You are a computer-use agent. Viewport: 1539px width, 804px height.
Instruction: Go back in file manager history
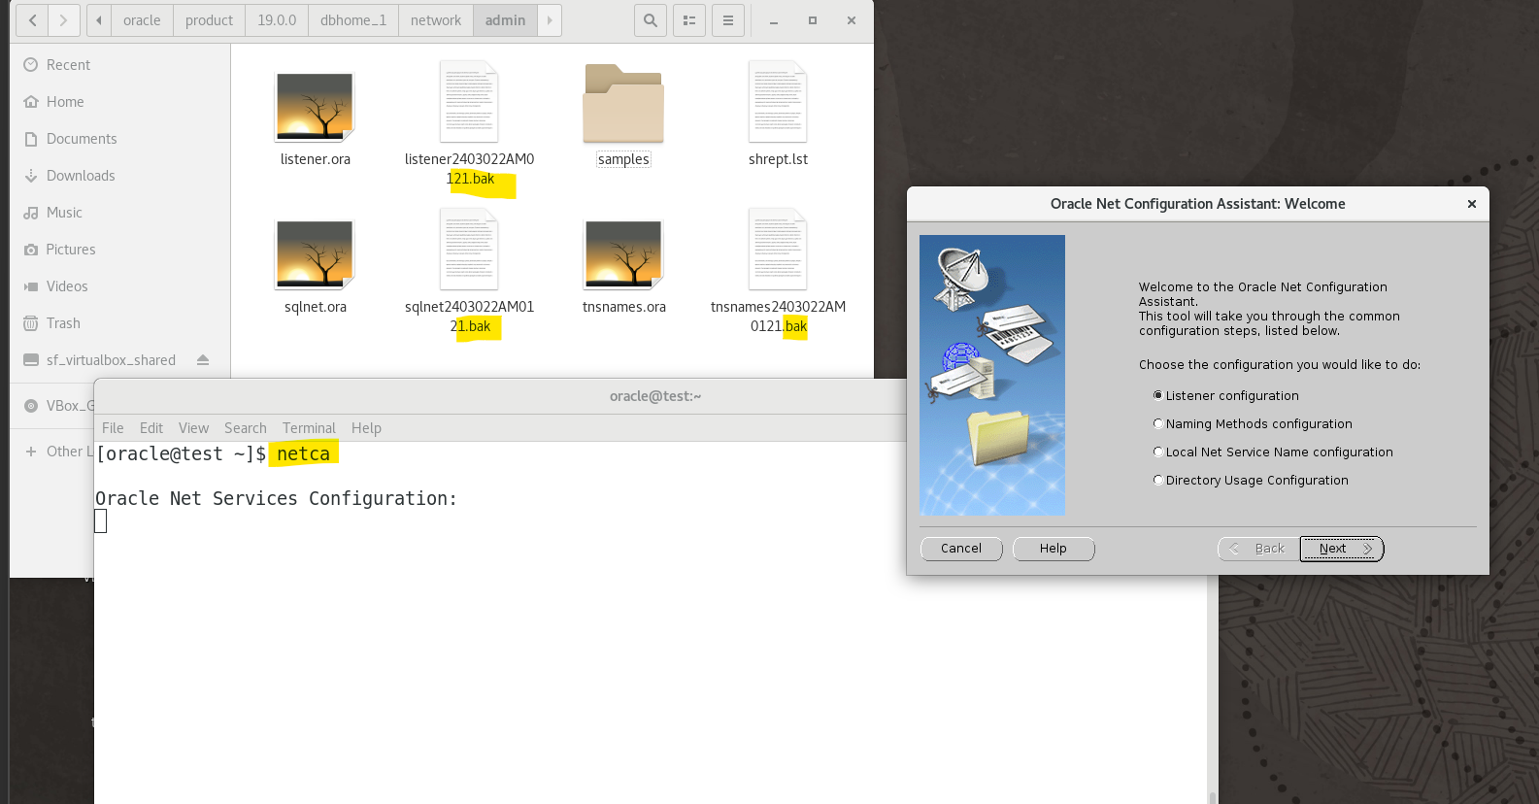point(33,20)
